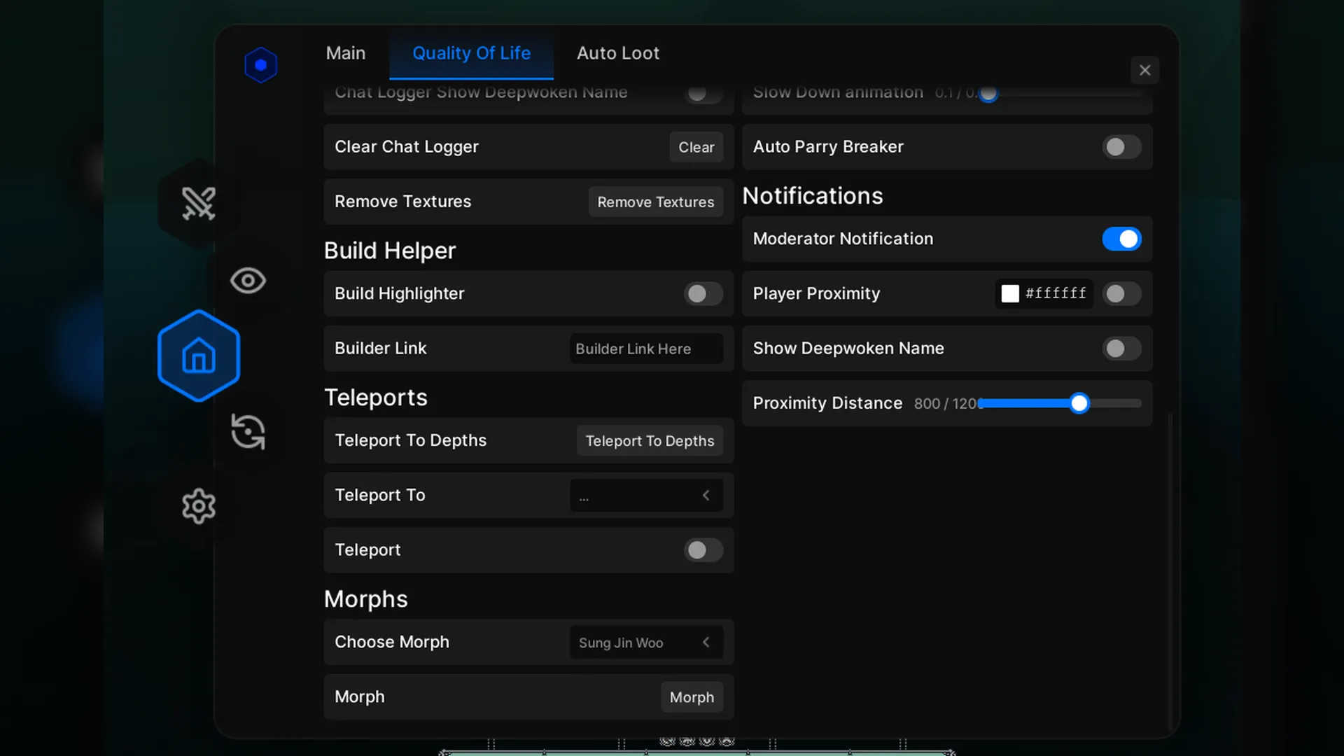Open the crossed swords combat section
Image resolution: width=1344 pixels, height=756 pixels.
coord(199,204)
